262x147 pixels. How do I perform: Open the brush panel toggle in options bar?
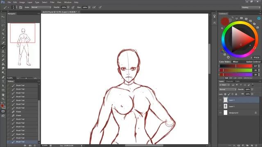point(21,7)
